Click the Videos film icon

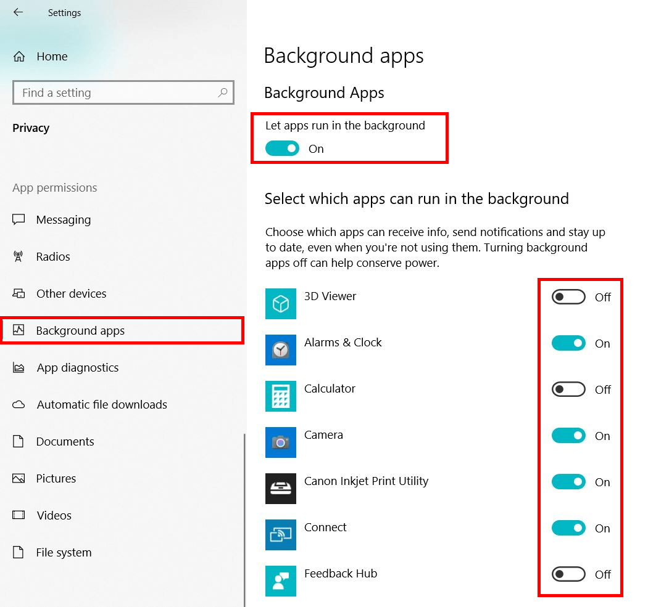click(x=19, y=515)
